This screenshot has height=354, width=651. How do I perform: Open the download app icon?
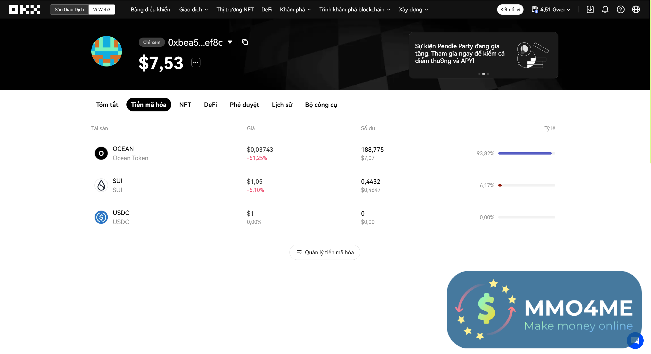[x=590, y=9]
